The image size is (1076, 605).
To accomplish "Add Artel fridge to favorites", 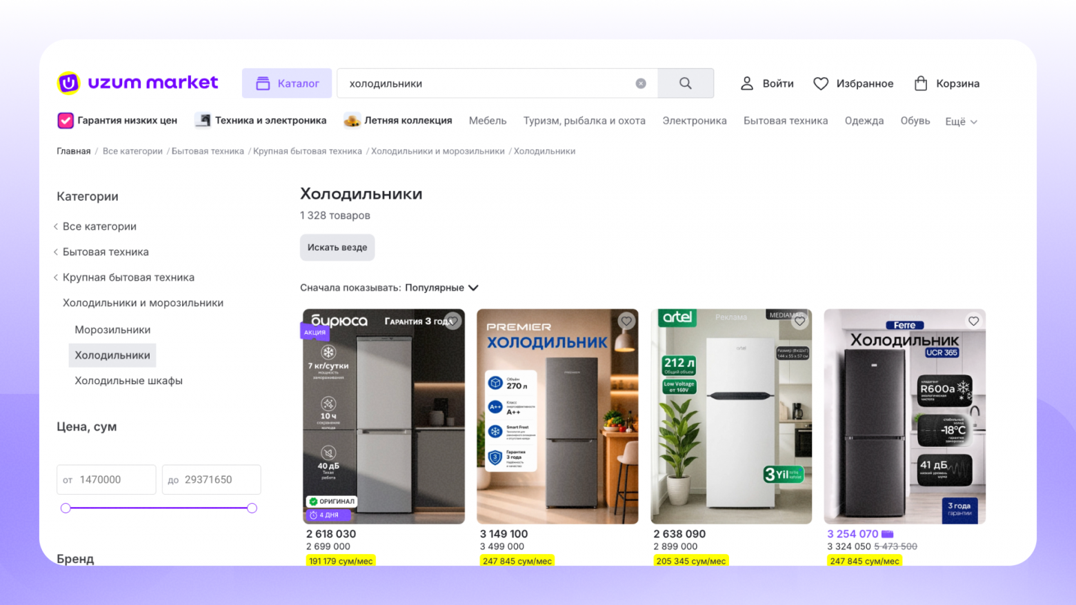I will click(x=800, y=321).
